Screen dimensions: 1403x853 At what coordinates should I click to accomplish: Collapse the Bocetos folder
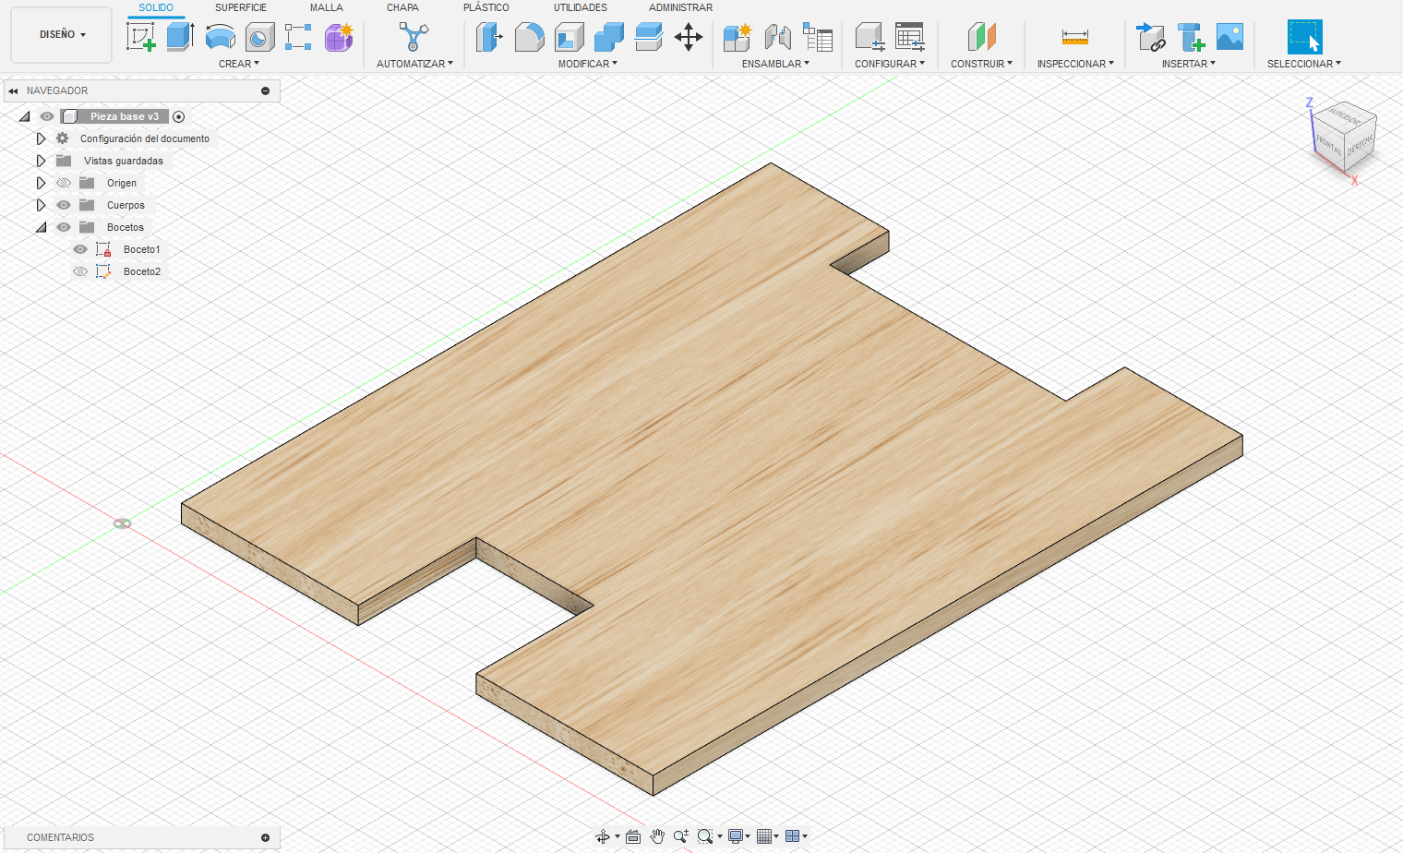[42, 227]
